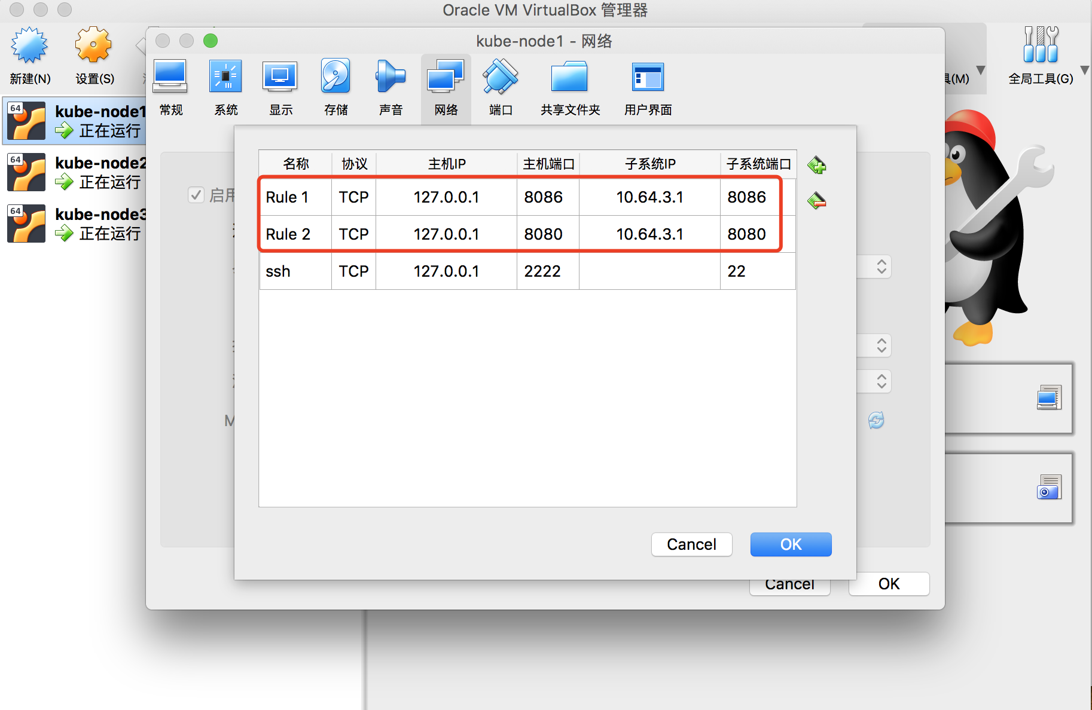
Task: Open the 端口 (Ports) settings tab
Action: (x=501, y=88)
